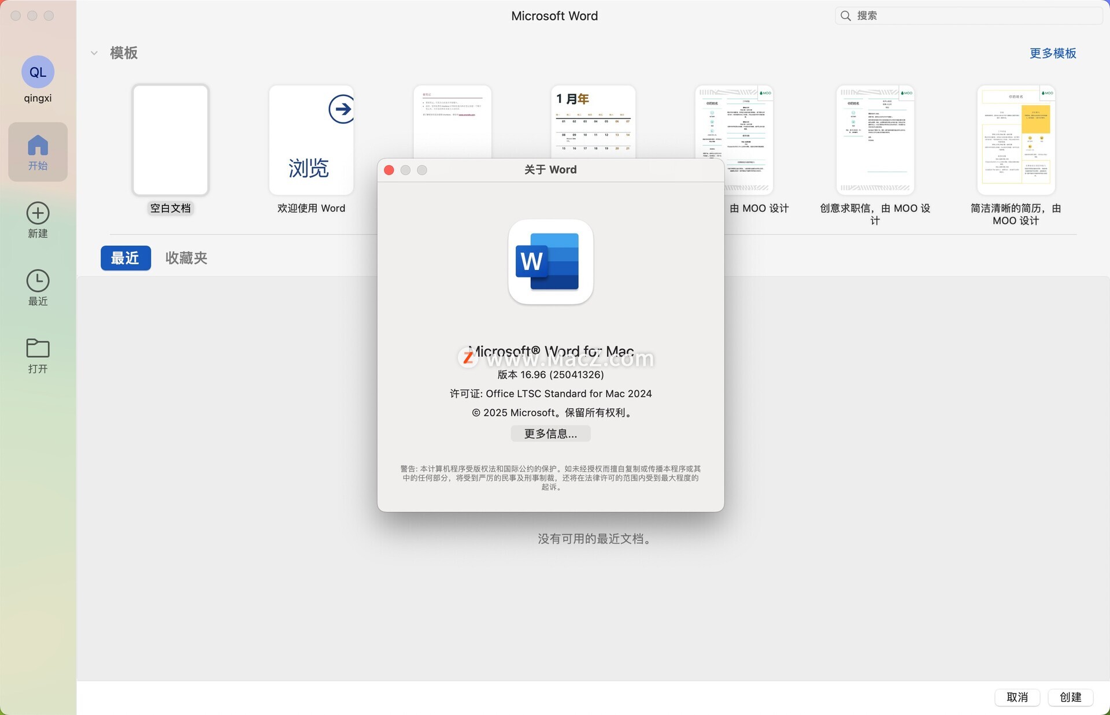This screenshot has width=1110, height=715.
Task: Click into the 搜索 field
Action: coord(968,16)
